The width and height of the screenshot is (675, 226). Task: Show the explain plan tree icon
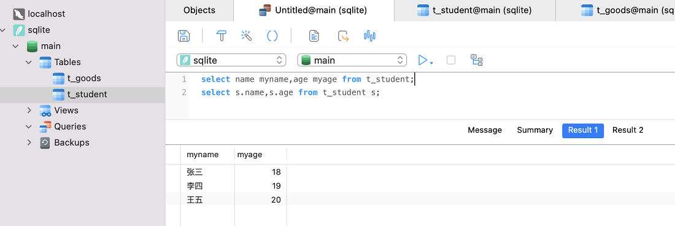[x=477, y=60]
